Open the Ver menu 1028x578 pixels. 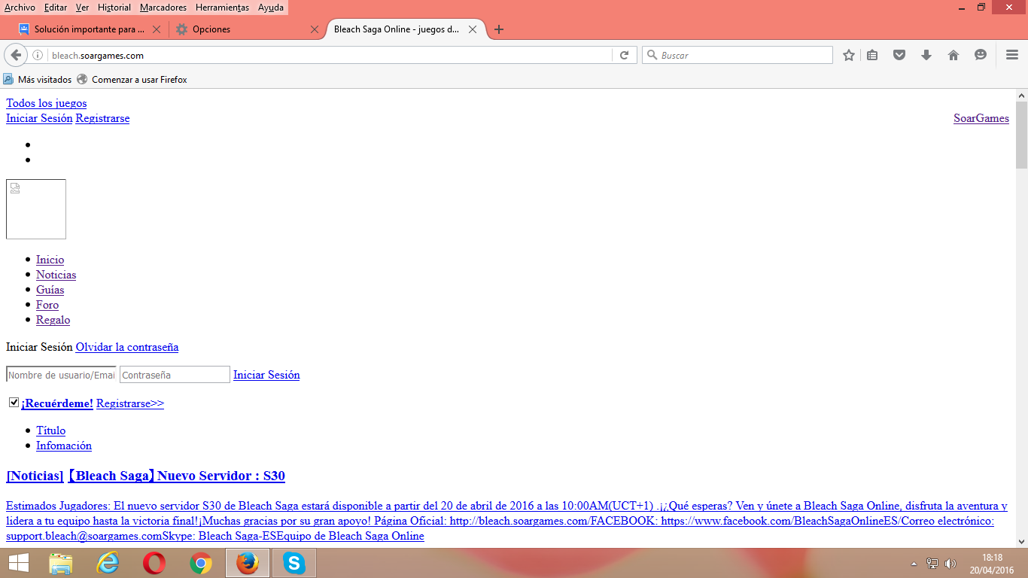tap(82, 8)
